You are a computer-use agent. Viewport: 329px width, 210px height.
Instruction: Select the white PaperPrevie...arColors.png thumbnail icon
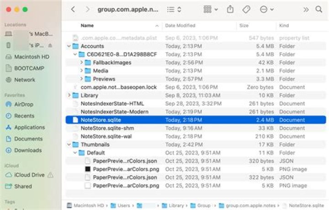(88, 185)
